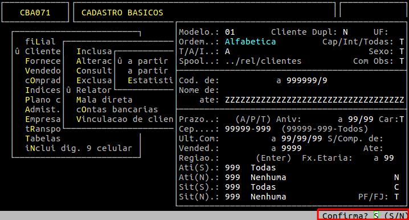This screenshot has height=220, width=409.
Task: Click the Ati(N) value 999 Nenhuma
Action: pyautogui.click(x=255, y=177)
